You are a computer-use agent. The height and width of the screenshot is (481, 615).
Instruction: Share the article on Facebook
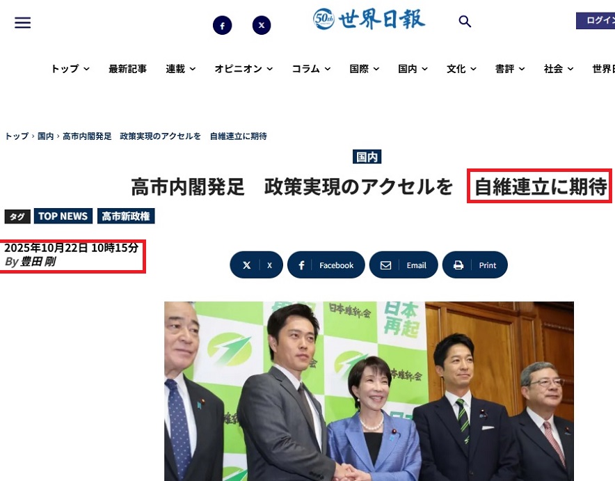tap(326, 265)
